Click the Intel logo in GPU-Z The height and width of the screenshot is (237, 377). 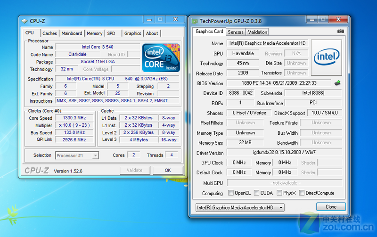(x=327, y=57)
